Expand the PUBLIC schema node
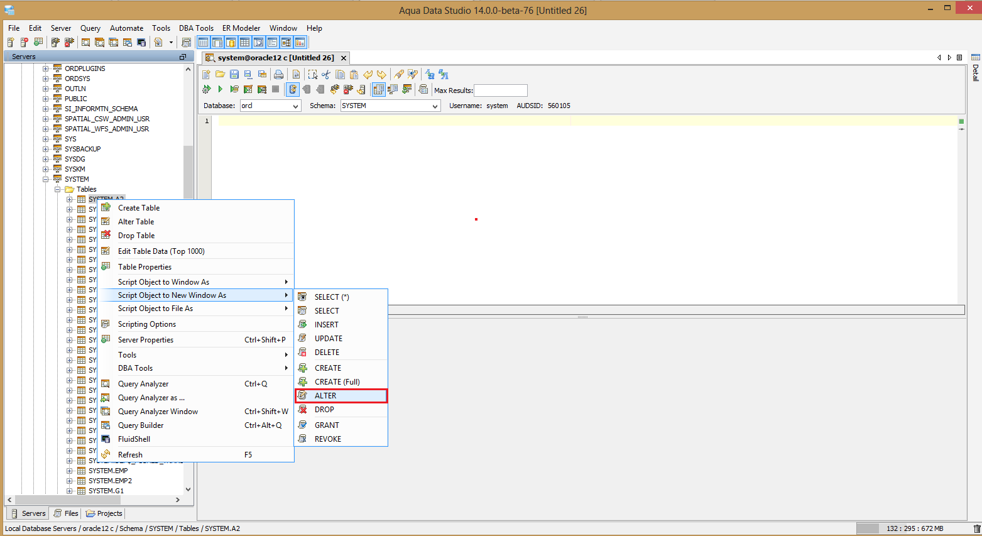982x536 pixels. [x=45, y=99]
